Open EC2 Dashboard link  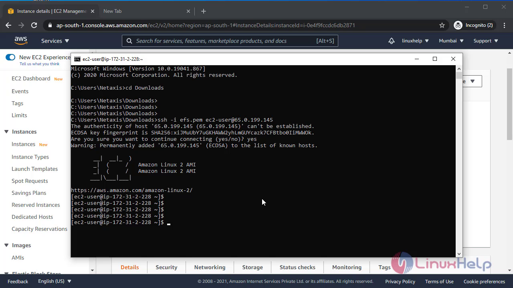tap(31, 78)
